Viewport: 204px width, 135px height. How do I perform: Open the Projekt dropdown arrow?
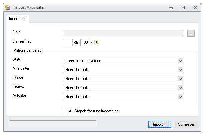tap(180, 88)
